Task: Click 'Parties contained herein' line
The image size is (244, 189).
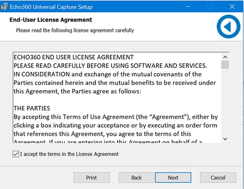Action: (114, 83)
